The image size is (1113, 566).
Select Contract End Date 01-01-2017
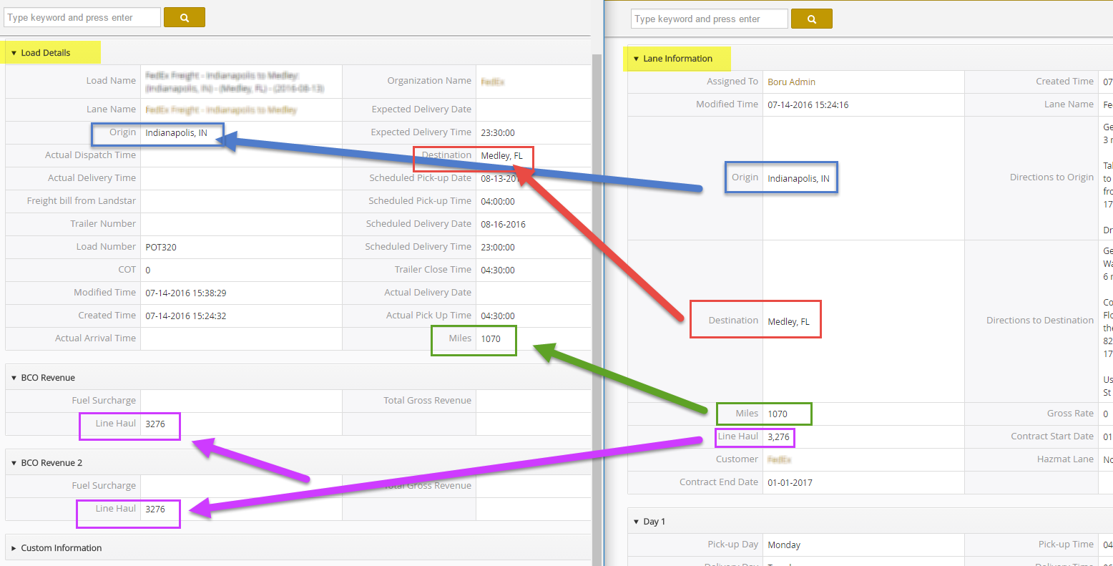click(790, 482)
